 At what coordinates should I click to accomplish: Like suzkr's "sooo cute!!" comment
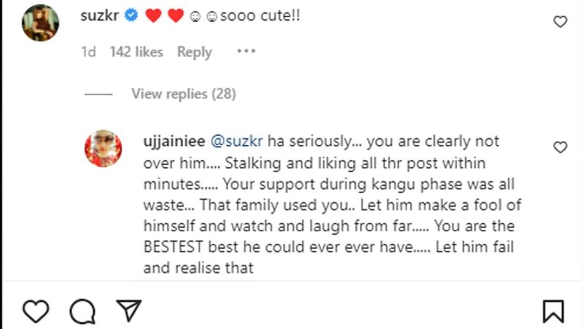[560, 21]
